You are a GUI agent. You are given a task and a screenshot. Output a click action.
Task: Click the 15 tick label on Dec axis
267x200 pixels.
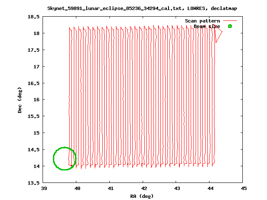36,133
